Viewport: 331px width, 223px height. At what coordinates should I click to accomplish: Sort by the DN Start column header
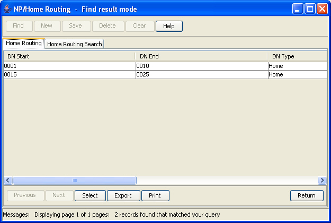[69, 56]
